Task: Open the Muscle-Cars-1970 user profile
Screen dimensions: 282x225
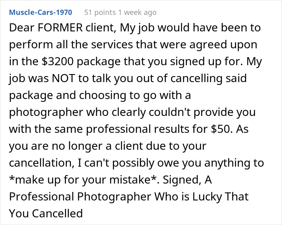Action: [40, 12]
